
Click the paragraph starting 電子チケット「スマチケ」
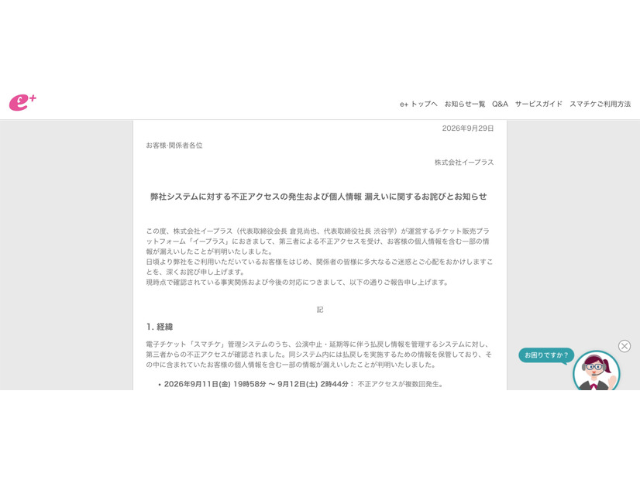(x=319, y=355)
